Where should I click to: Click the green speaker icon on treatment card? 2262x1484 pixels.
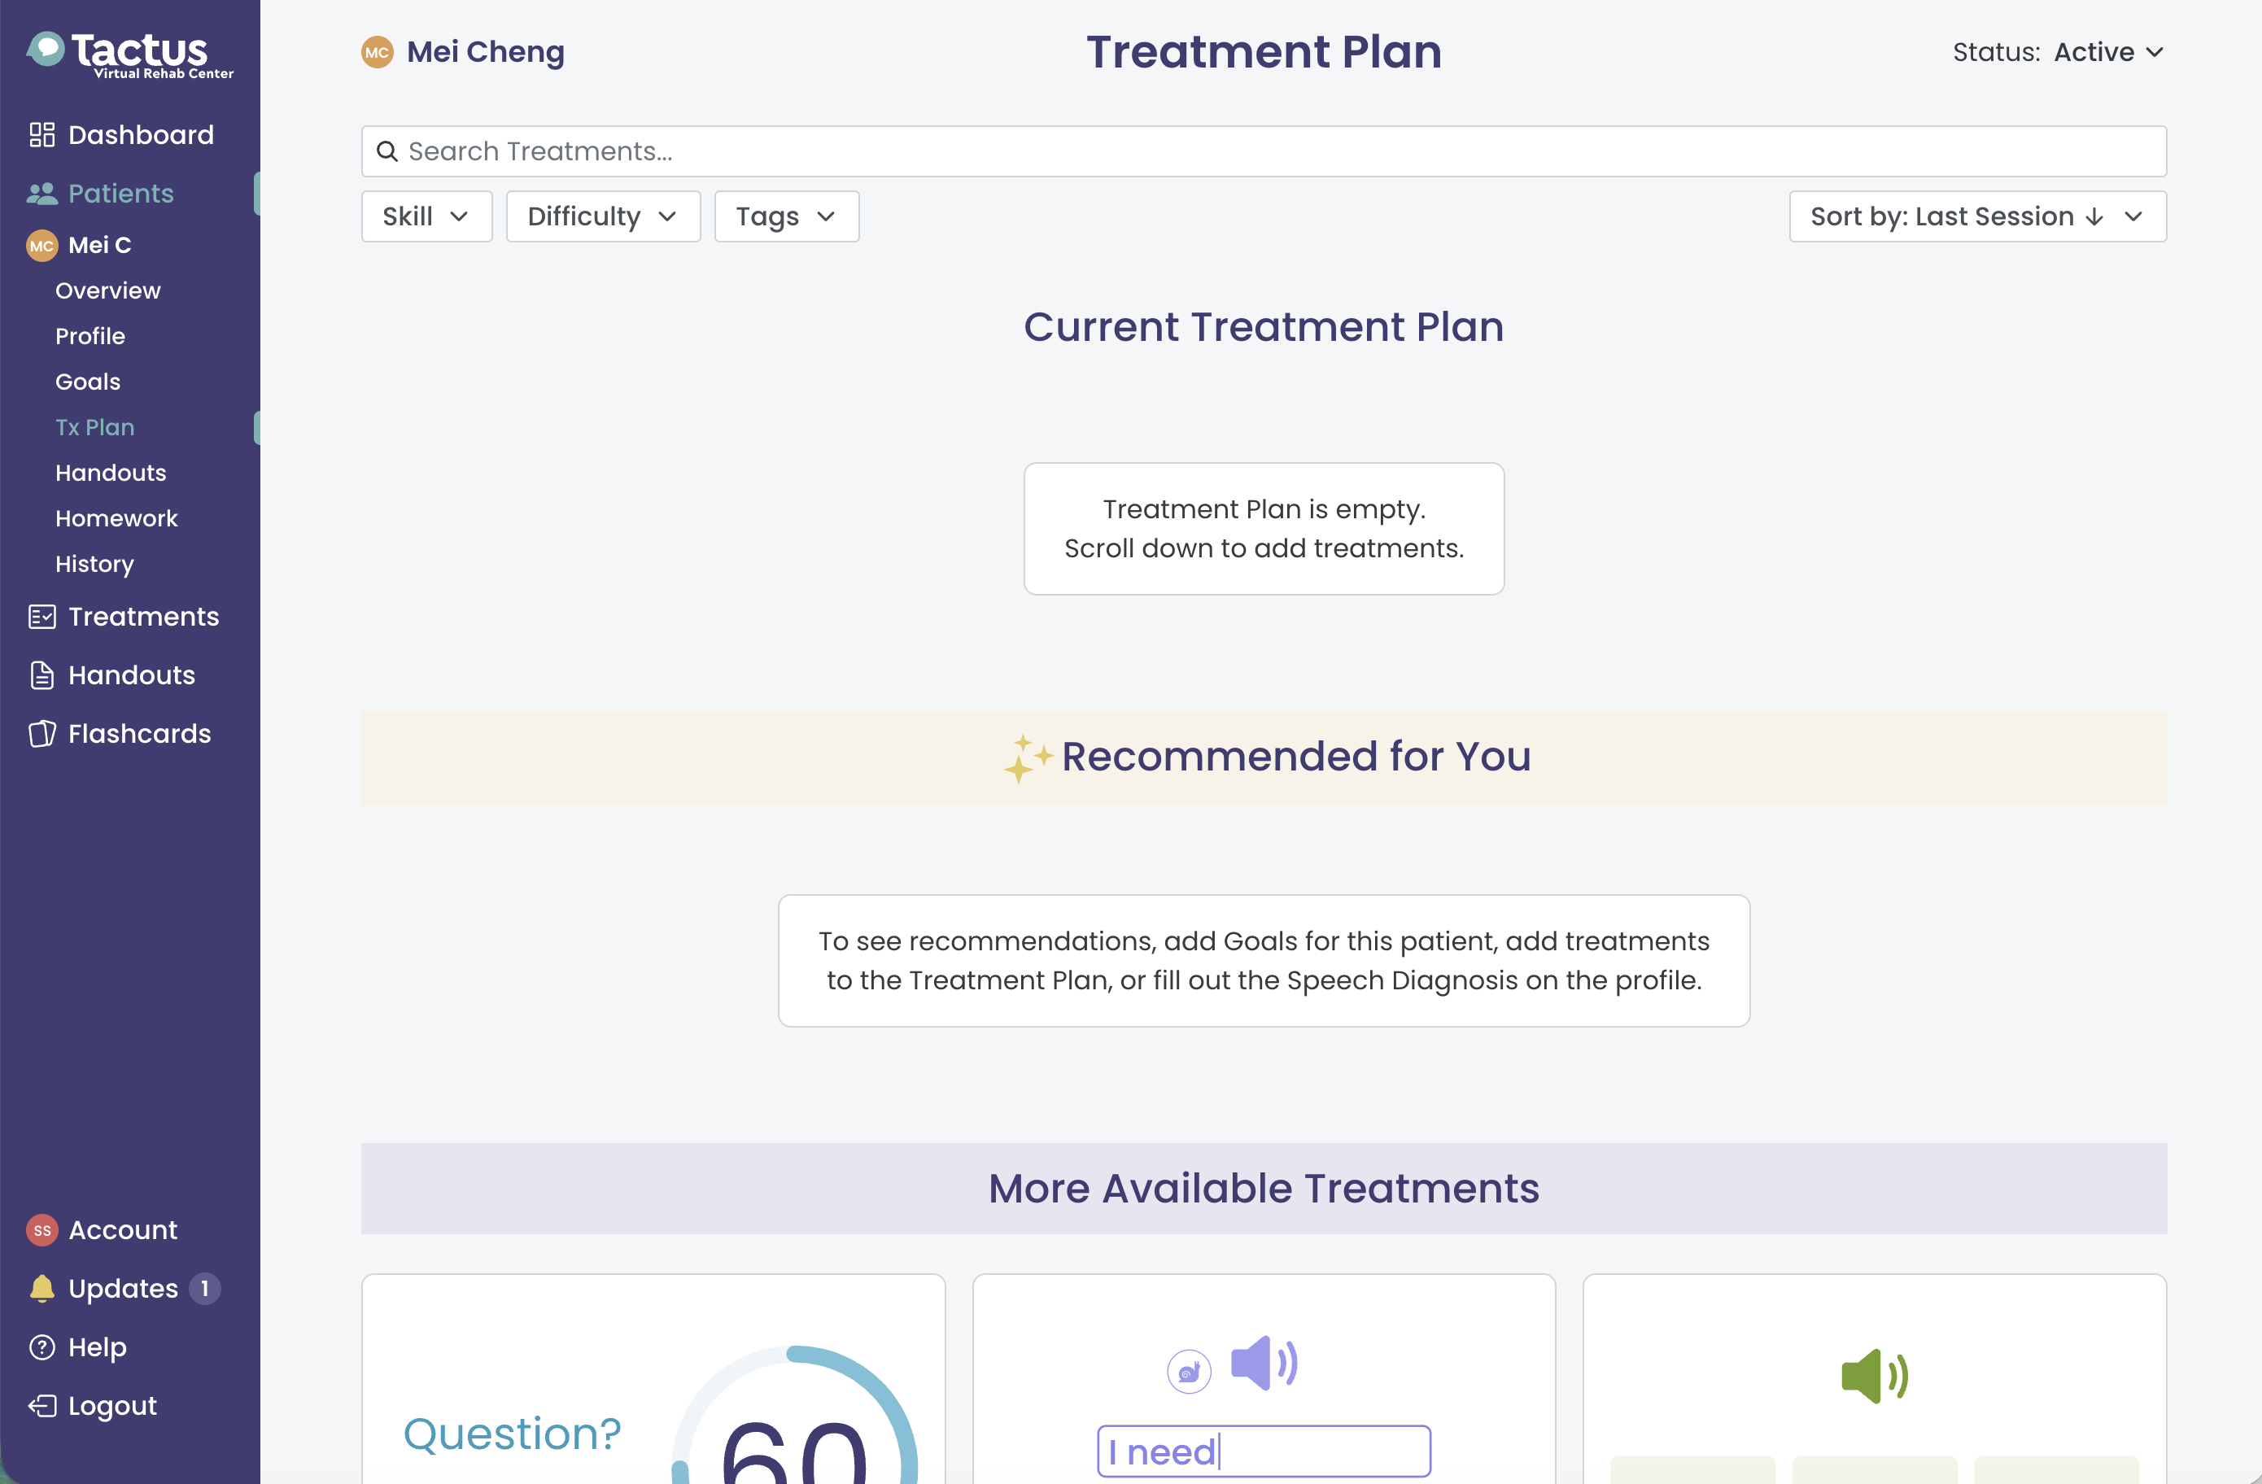tap(1874, 1376)
